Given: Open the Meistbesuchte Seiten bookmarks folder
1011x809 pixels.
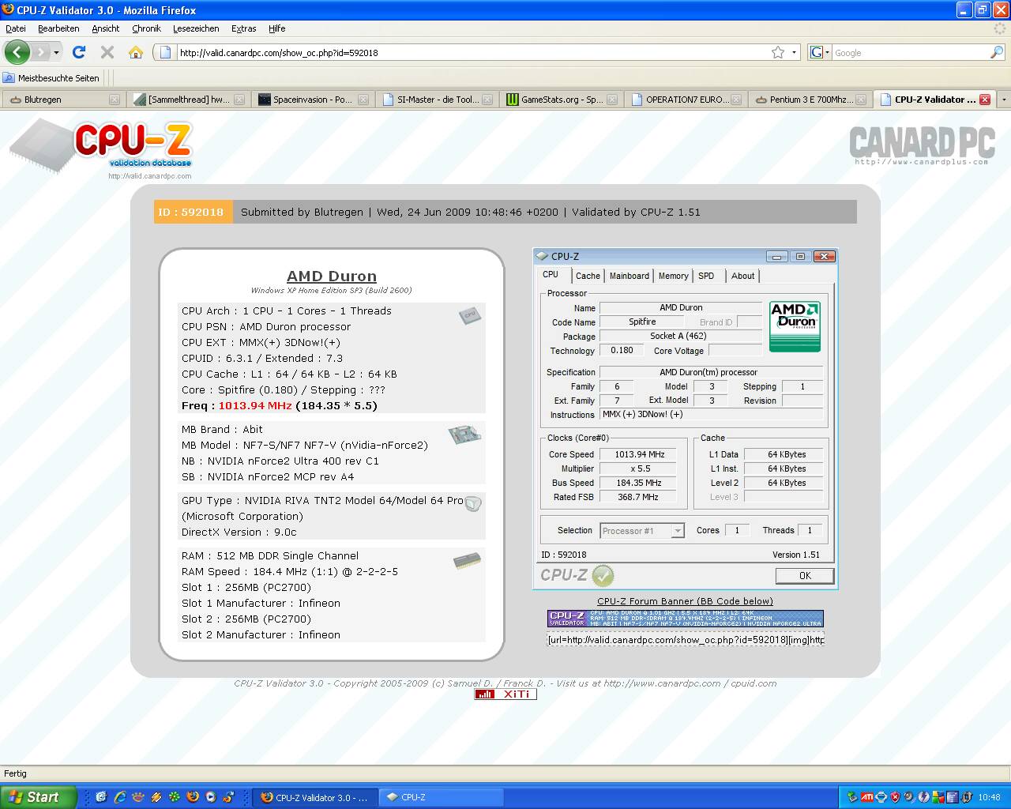Looking at the screenshot, I should point(51,78).
